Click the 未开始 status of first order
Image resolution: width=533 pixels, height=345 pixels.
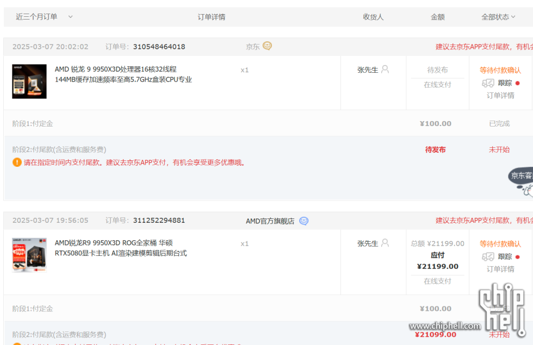(499, 150)
